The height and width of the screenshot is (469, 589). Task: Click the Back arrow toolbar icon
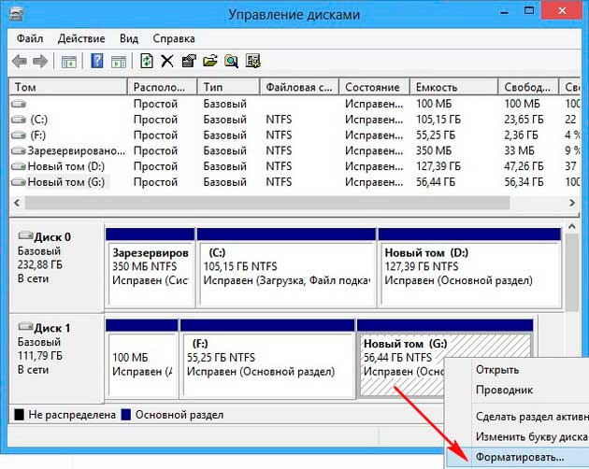(x=19, y=61)
